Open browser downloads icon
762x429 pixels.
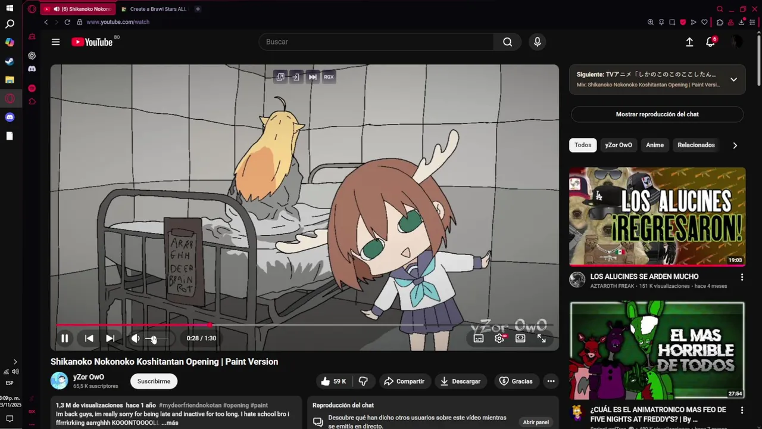pyautogui.click(x=742, y=22)
